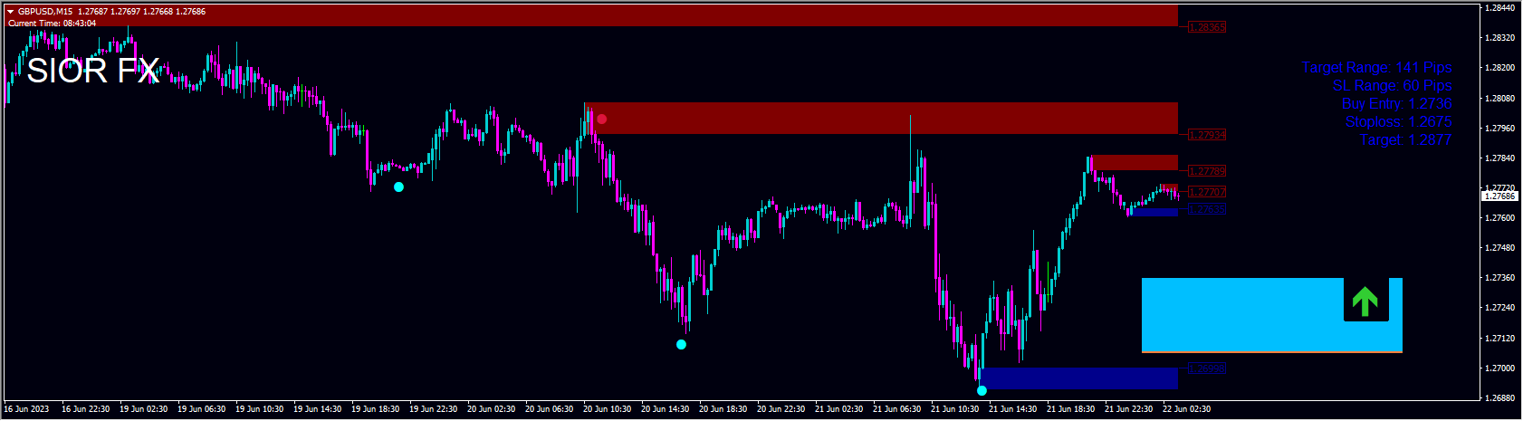Click the 21 Jun 14:30 time axis label
The width and height of the screenshot is (1523, 421).
tap(1012, 409)
